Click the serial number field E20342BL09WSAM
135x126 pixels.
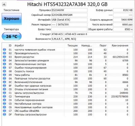click(x=69, y=15)
